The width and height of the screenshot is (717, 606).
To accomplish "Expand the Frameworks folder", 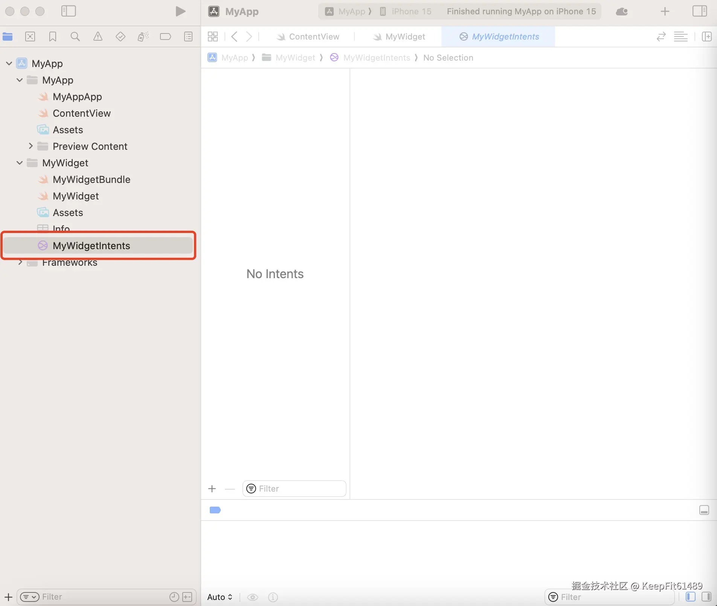I will pos(20,262).
